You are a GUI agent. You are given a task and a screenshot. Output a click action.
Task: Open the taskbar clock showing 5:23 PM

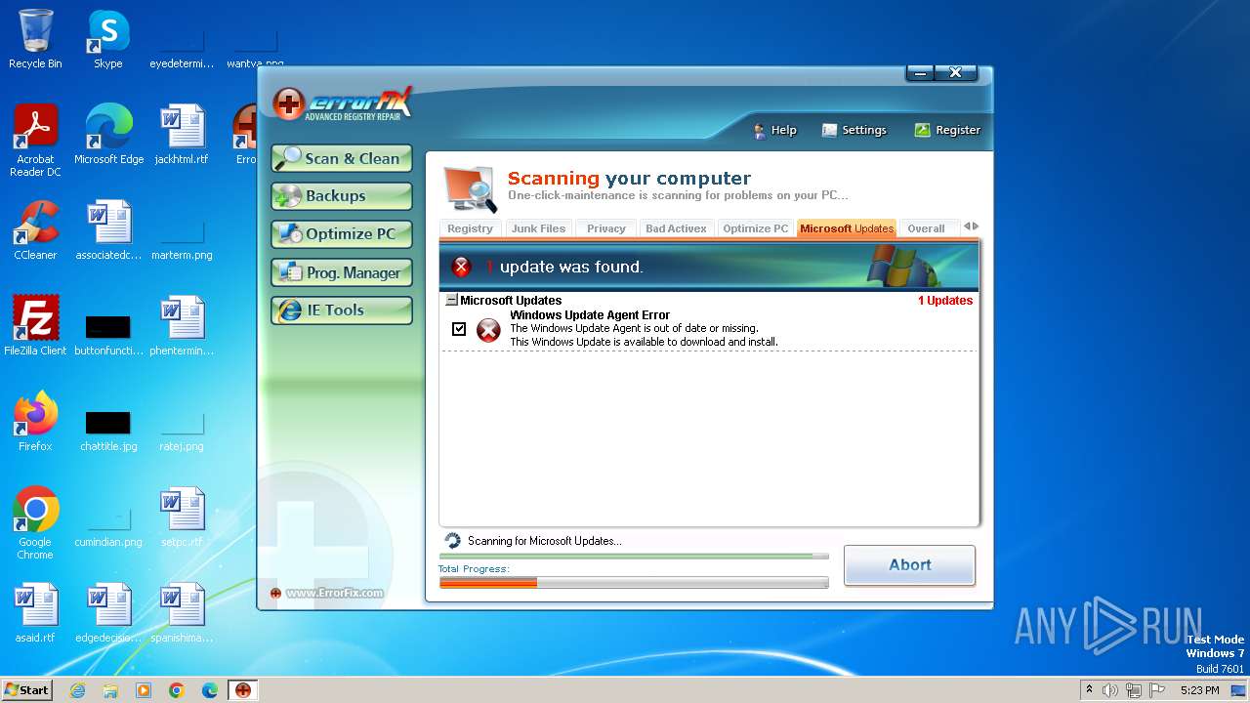[1199, 690]
